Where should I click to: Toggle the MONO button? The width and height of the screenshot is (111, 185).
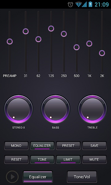click(x=16, y=146)
